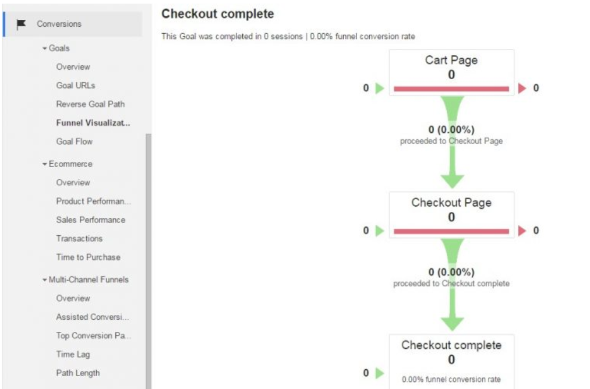
Task: Open the Conversions menu section
Action: pos(59,24)
